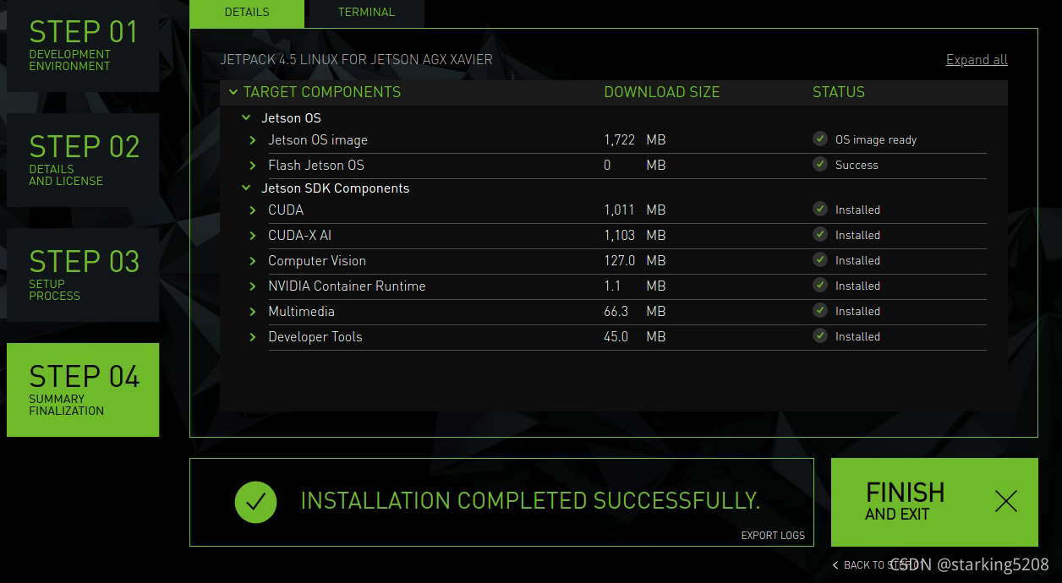Expand the NVIDIA Container Runtime row
Screen dimensions: 1062x583
click(x=253, y=286)
